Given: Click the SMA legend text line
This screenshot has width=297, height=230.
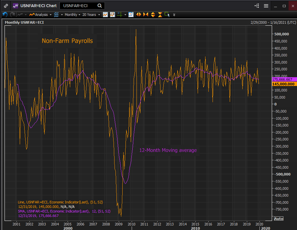Looking at the screenshot, I should click(64, 211).
